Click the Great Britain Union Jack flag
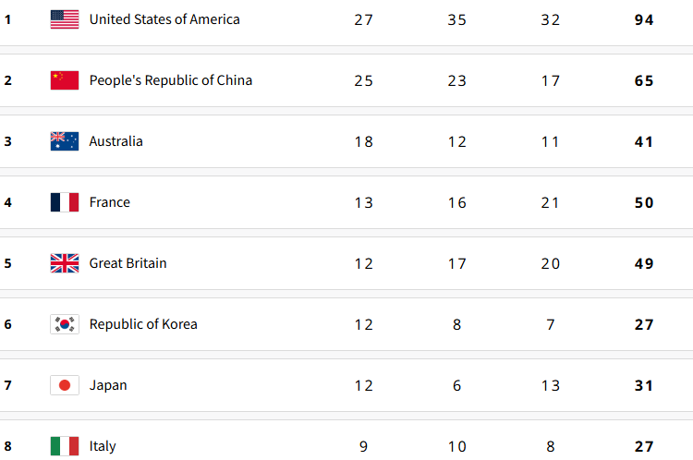This screenshot has height=460, width=693. coord(65,263)
